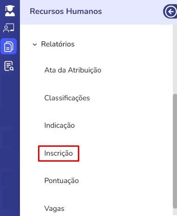The width and height of the screenshot is (177, 216).
Task: Select the Indicação report entry
Action: coord(59,125)
